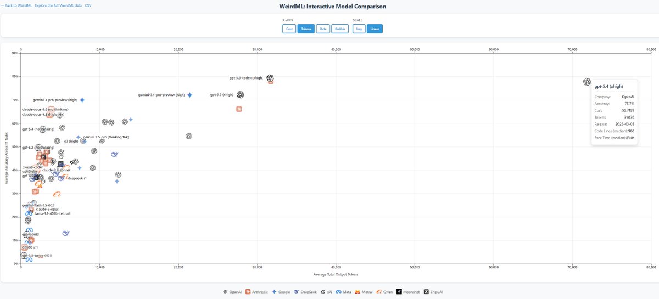The image size is (659, 299).
Task: Click the DeepSeek whale legend icon
Action: coord(297,292)
